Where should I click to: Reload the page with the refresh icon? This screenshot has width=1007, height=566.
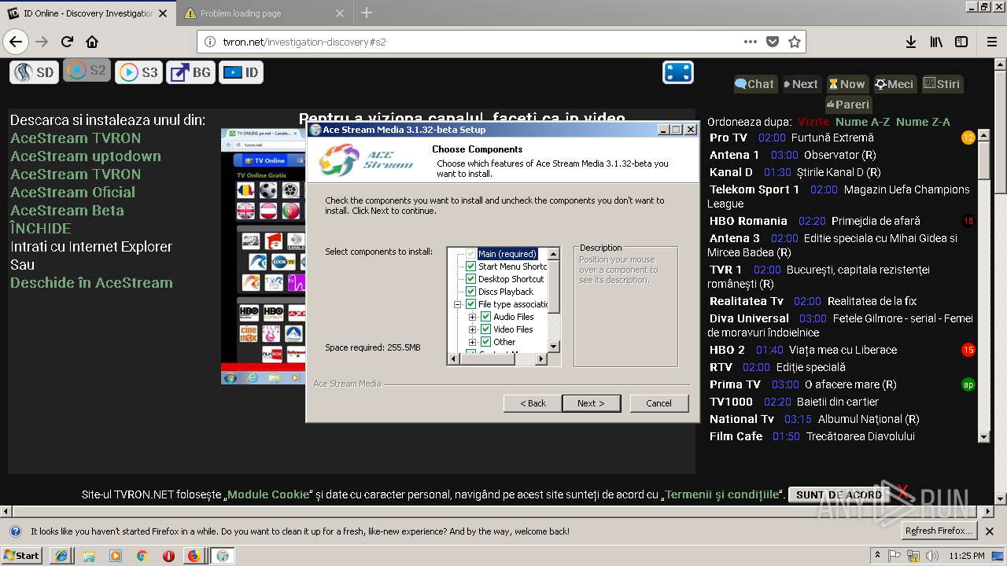click(x=68, y=42)
